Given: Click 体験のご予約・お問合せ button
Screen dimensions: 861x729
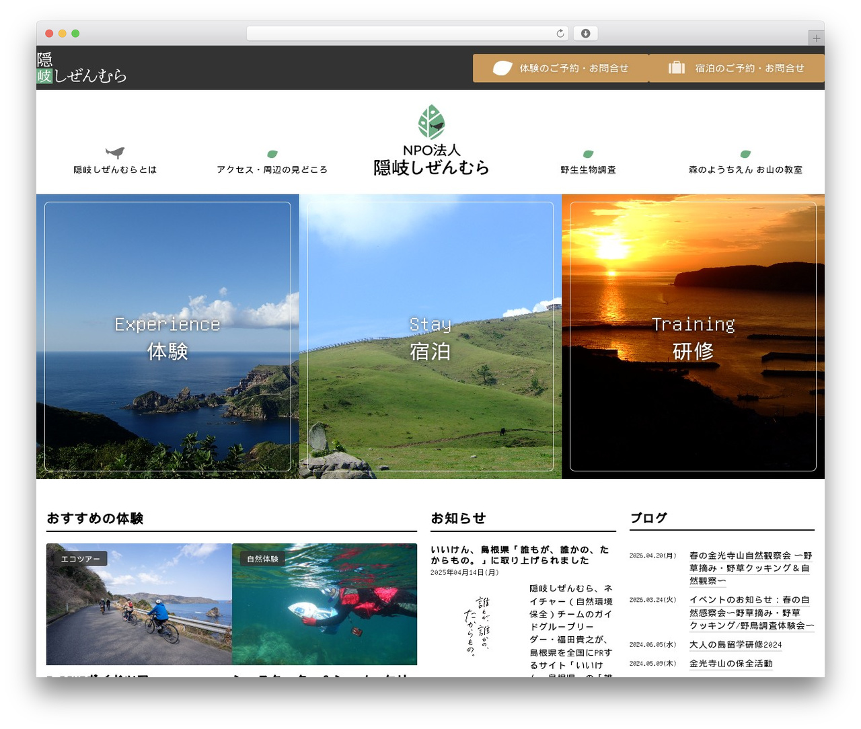Looking at the screenshot, I should point(561,68).
